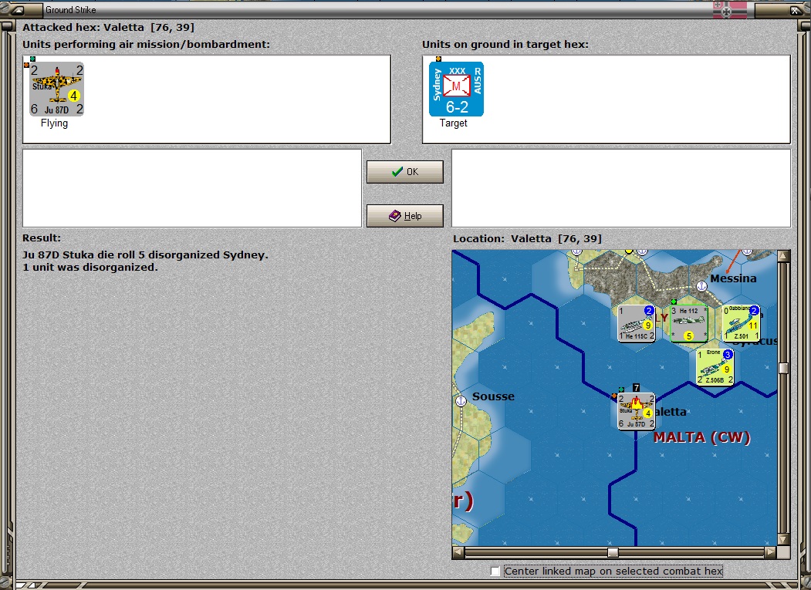Click the 'Result:' heading
This screenshot has height=590, width=811.
tap(42, 238)
